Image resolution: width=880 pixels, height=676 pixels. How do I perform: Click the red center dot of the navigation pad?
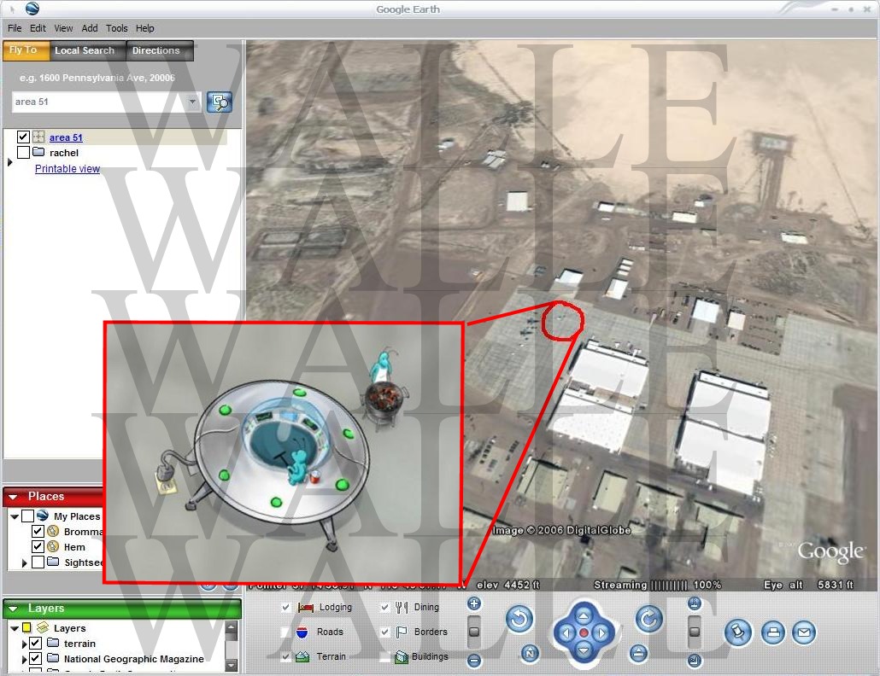coord(584,633)
